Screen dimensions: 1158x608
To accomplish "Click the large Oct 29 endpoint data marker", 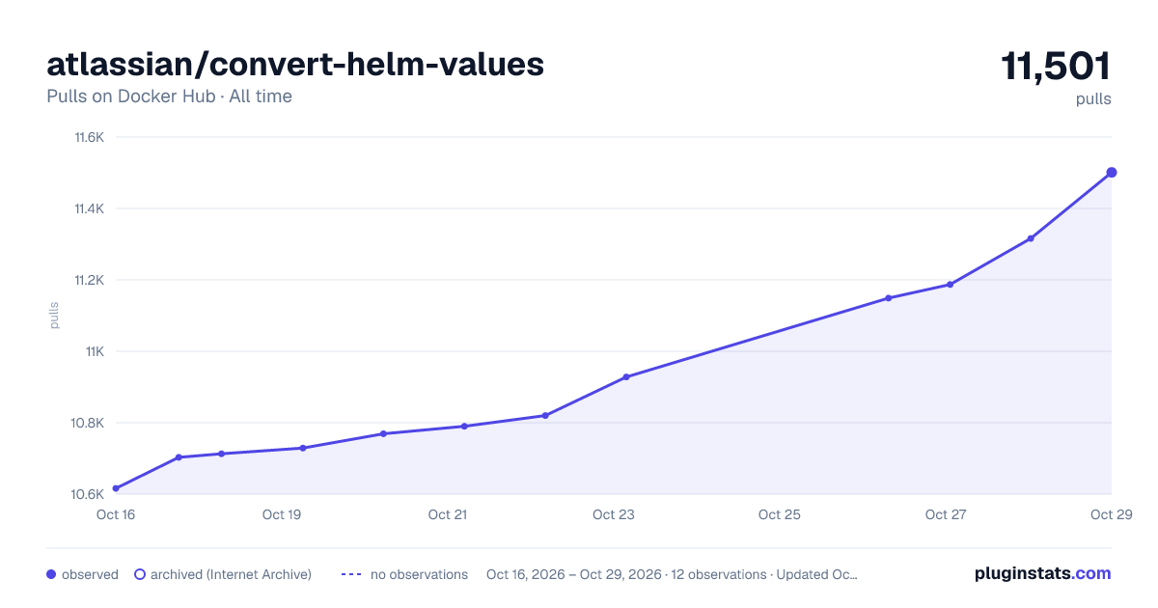I will click(x=1112, y=173).
